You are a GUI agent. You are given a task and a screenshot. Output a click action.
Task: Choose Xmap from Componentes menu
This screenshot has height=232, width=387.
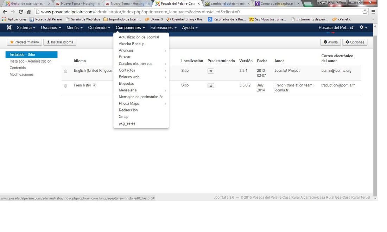(x=141, y=117)
